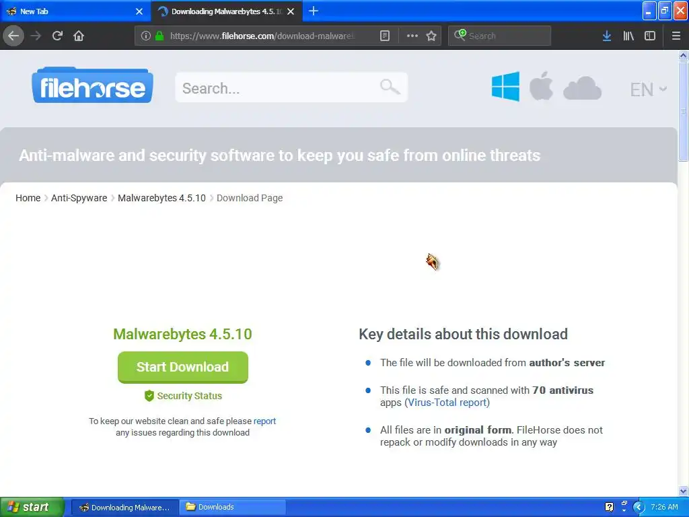The image size is (689, 517).
Task: Open the browser home page
Action: [x=79, y=36]
